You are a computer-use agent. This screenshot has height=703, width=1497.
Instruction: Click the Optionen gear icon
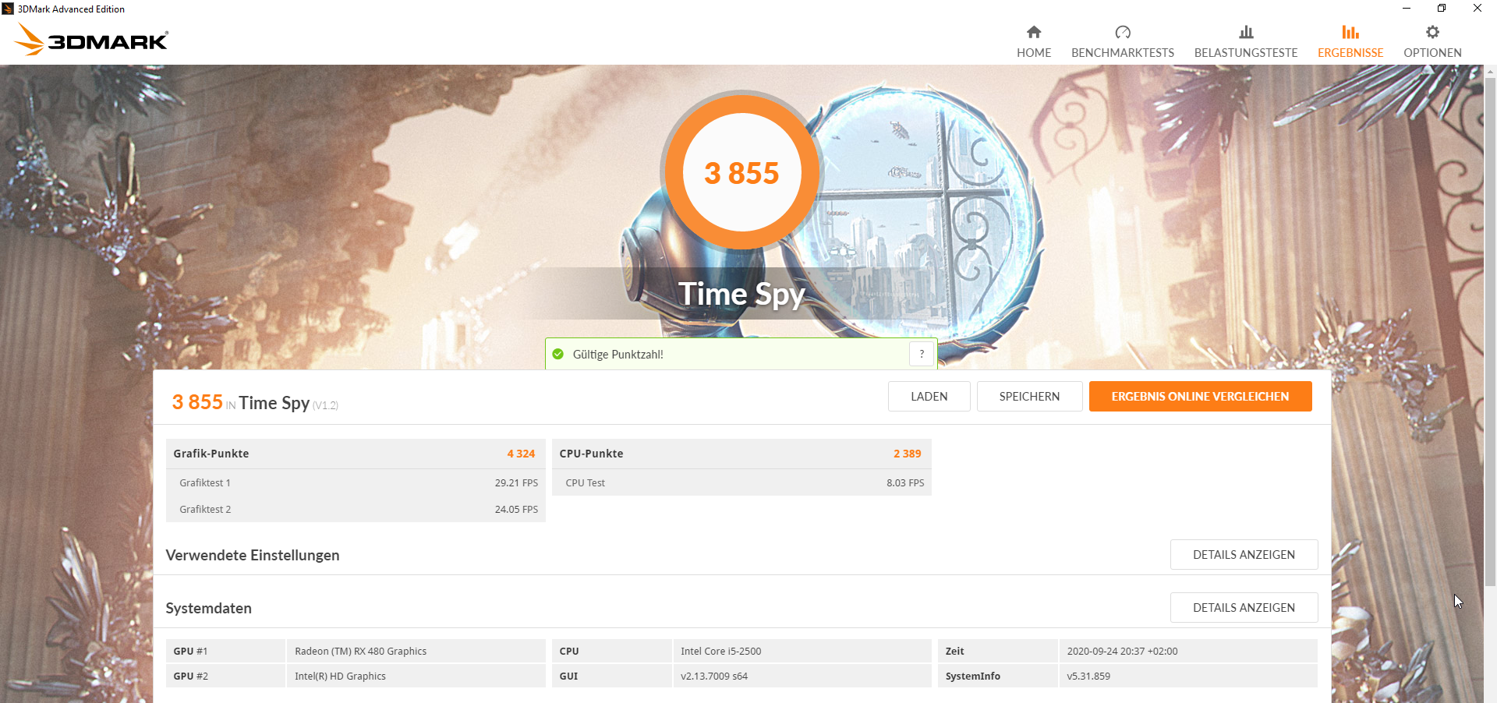point(1432,32)
